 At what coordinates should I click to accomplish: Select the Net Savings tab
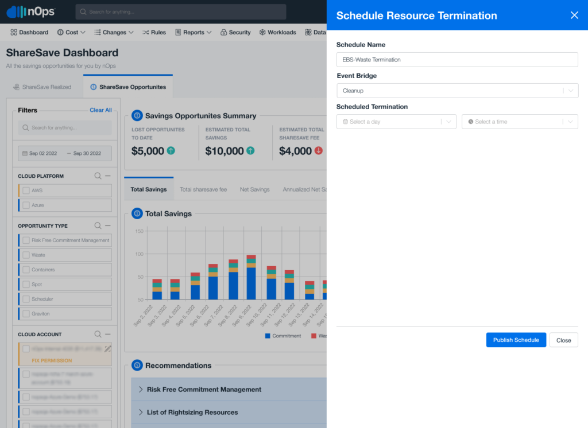pos(254,189)
